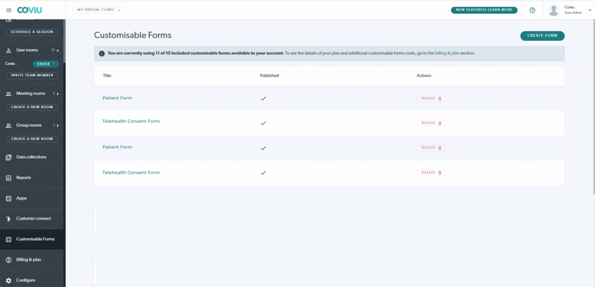The height and width of the screenshot is (287, 595).
Task: Click the delete trash icon for Patient Form
Action: [x=440, y=98]
